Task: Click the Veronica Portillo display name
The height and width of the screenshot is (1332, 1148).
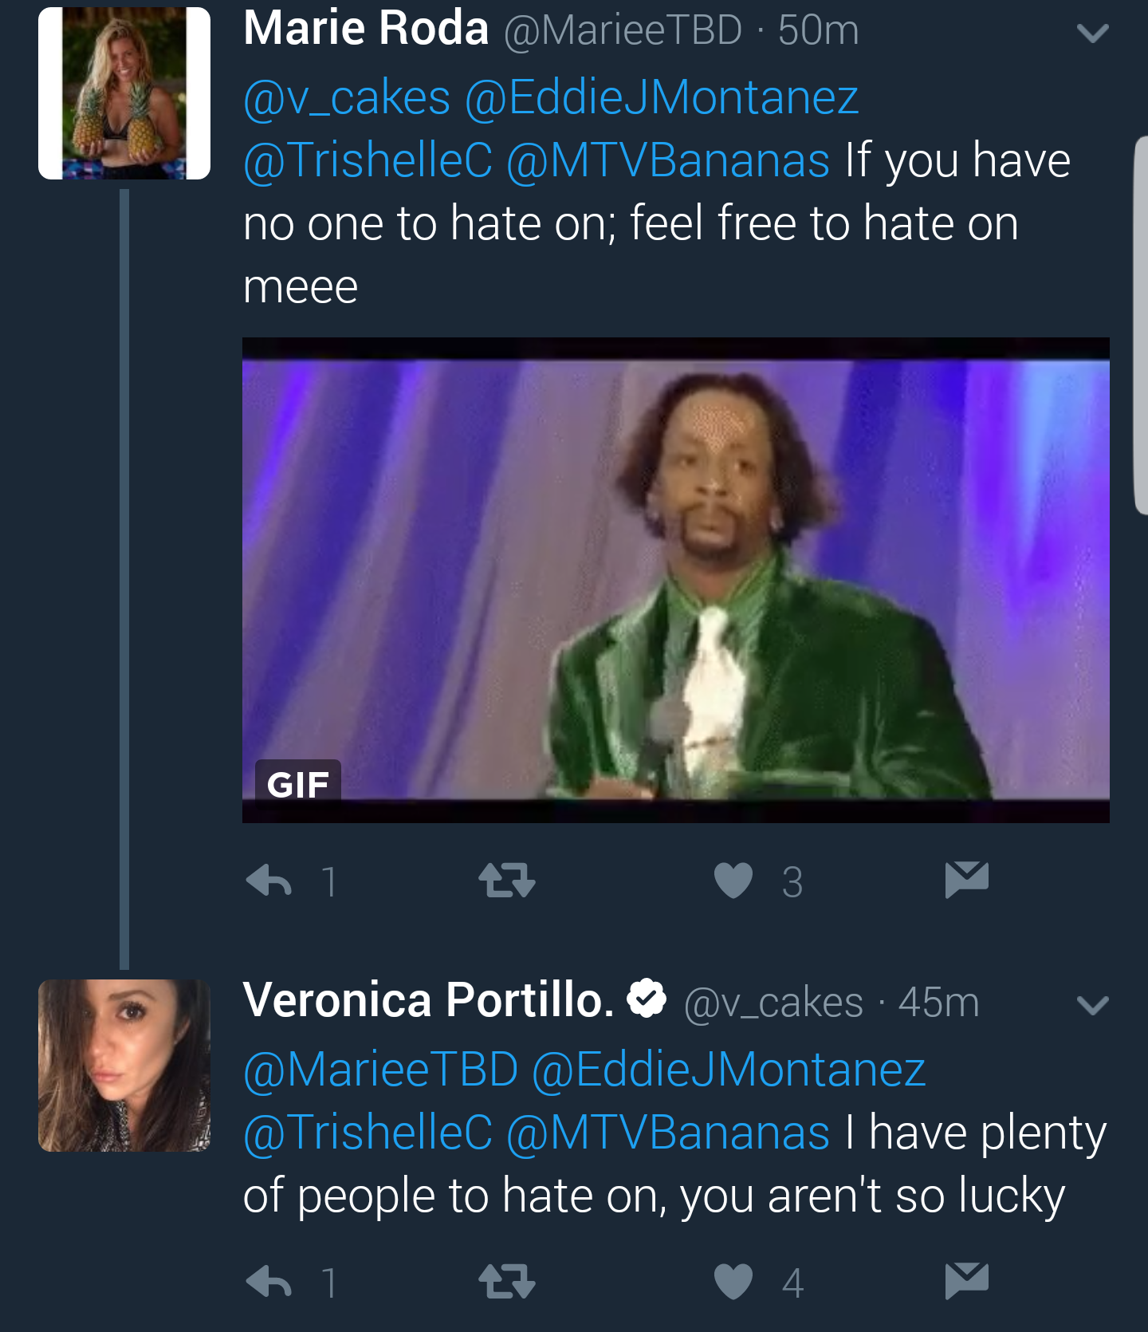Action: tap(429, 1000)
